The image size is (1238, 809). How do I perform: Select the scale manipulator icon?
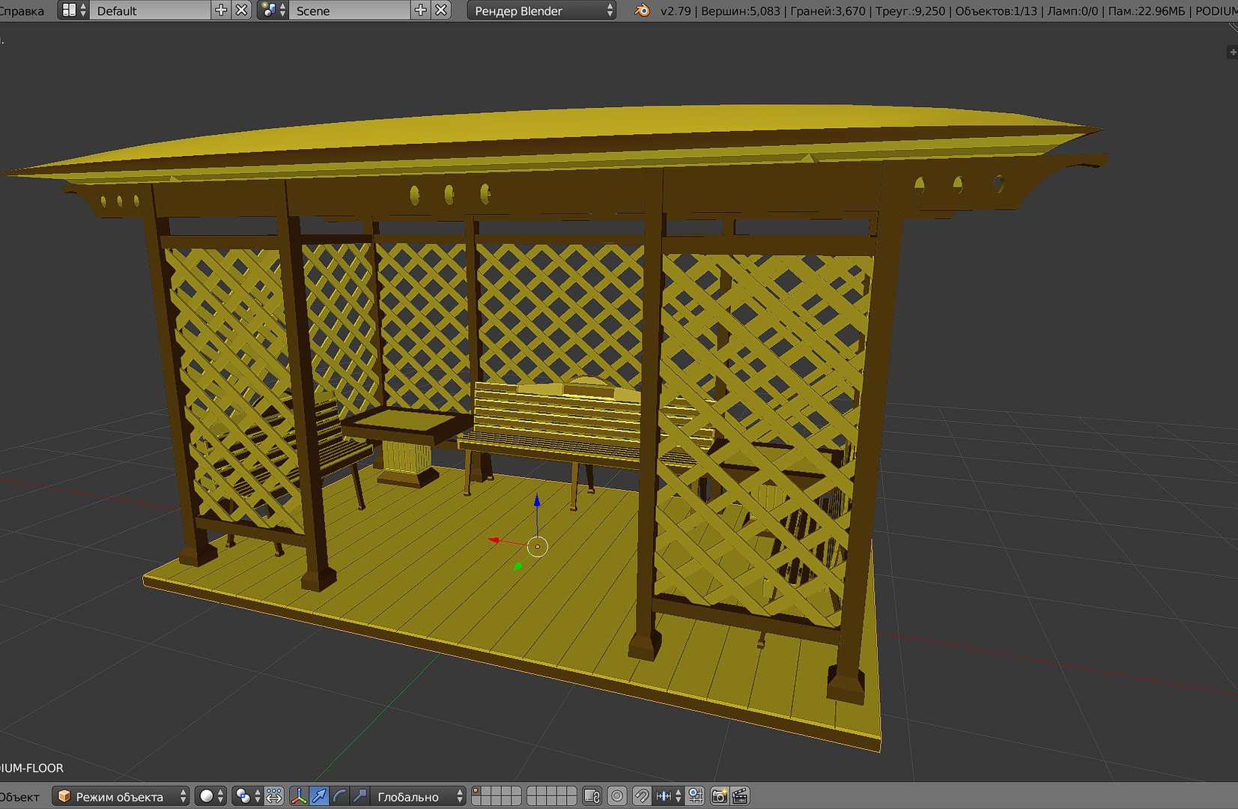pyautogui.click(x=359, y=796)
